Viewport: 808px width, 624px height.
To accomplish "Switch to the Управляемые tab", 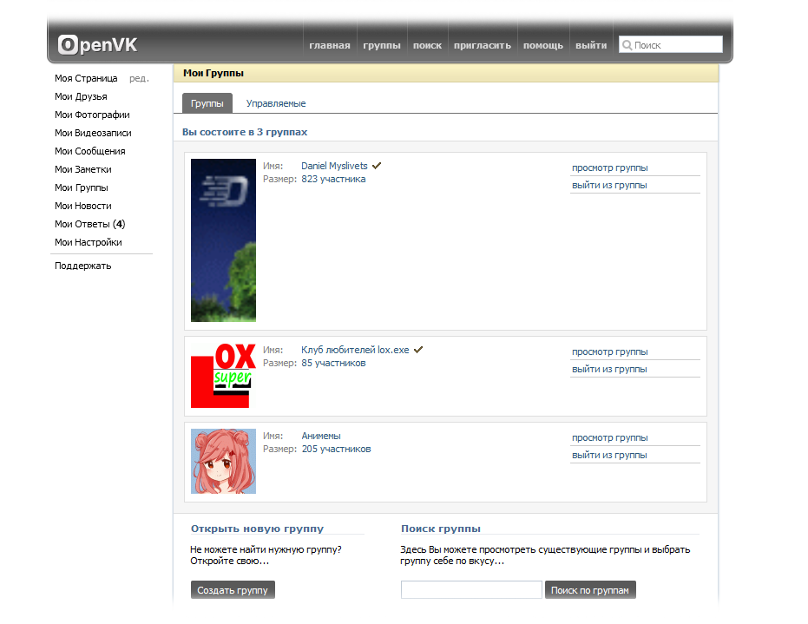I will click(x=276, y=103).
